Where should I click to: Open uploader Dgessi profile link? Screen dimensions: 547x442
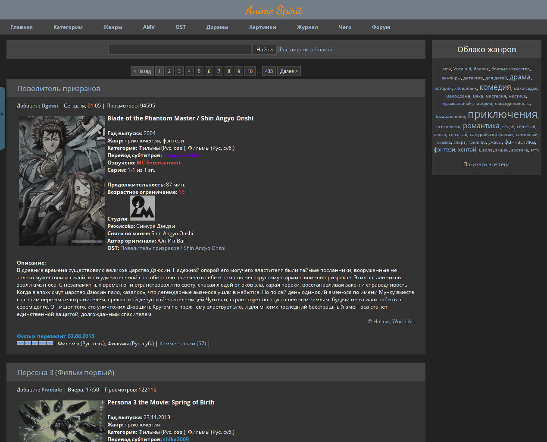point(50,106)
